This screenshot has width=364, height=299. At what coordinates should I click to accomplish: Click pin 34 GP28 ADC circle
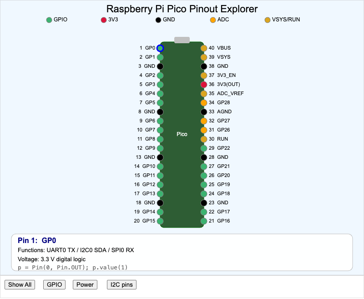pyautogui.click(x=204, y=103)
